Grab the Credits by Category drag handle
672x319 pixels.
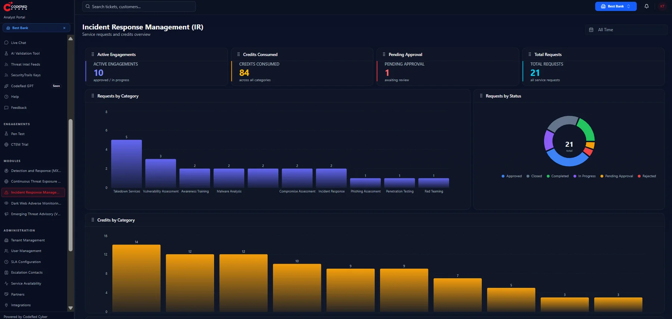[x=93, y=220]
